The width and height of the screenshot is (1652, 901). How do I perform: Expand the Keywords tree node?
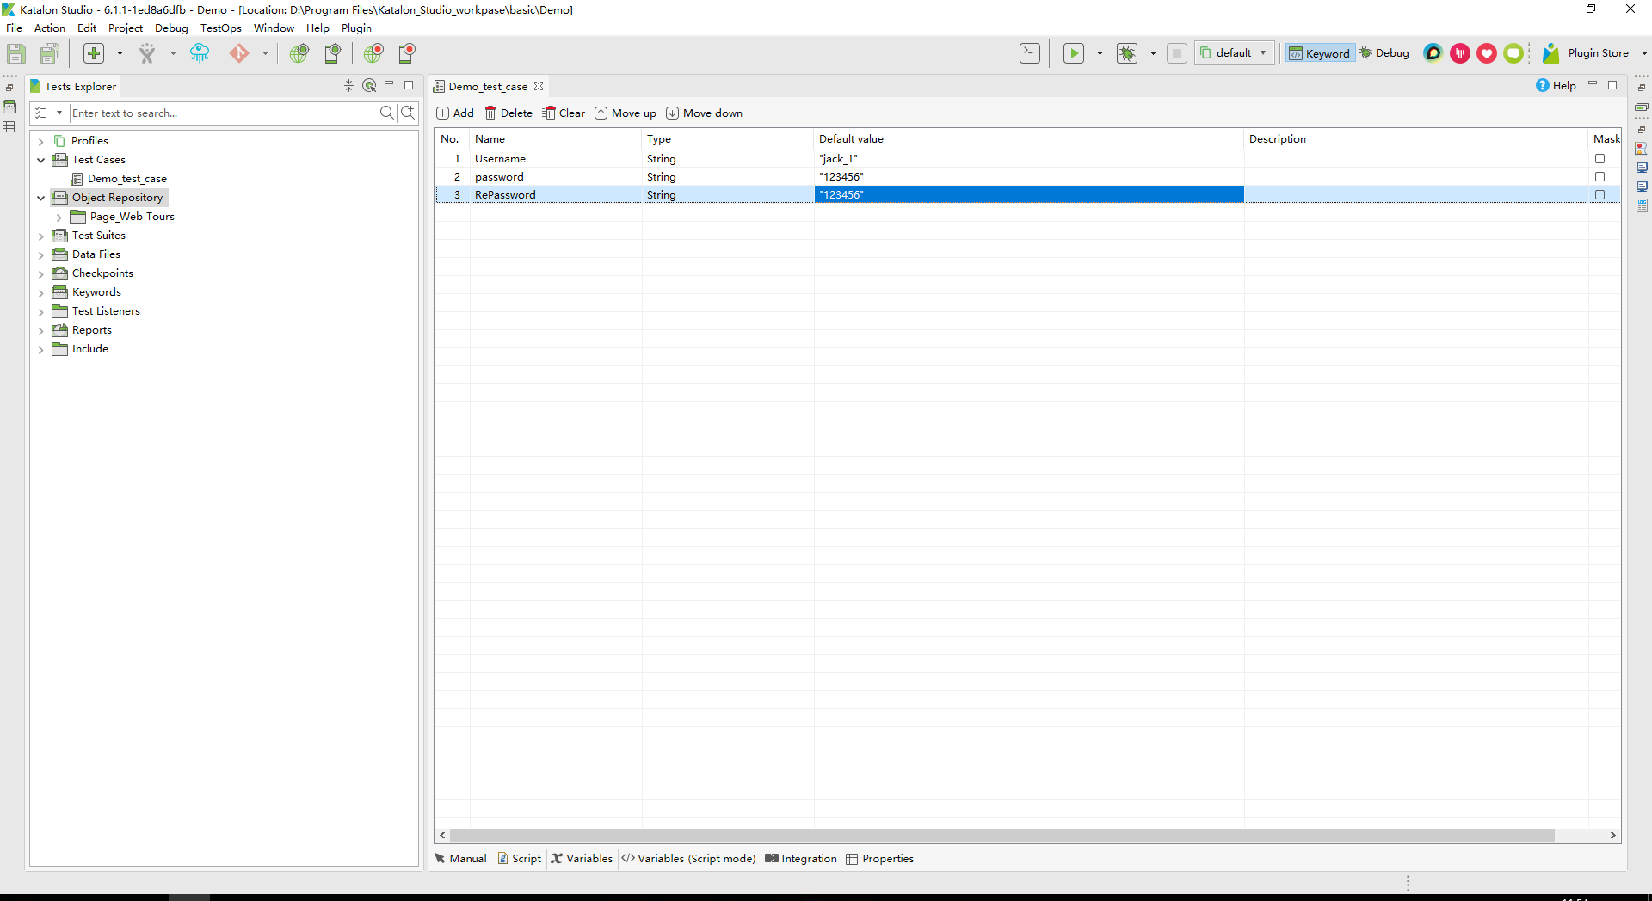tap(40, 292)
